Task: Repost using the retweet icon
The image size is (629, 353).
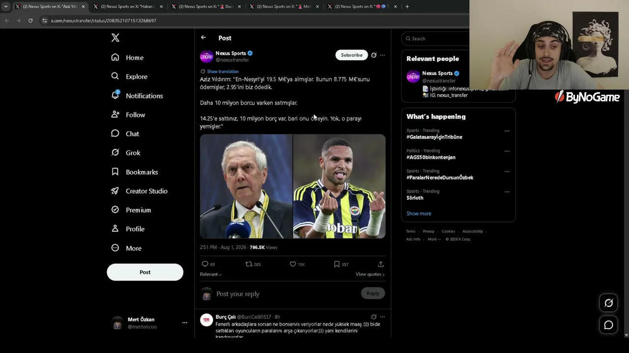Action: (249, 264)
